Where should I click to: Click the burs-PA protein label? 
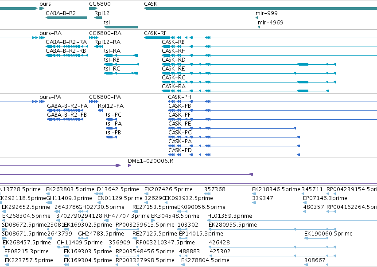pos(50,97)
